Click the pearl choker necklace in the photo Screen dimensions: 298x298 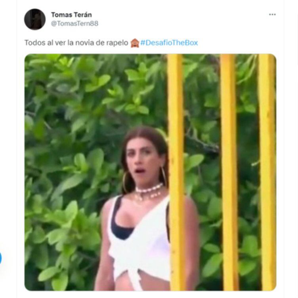[148, 190]
